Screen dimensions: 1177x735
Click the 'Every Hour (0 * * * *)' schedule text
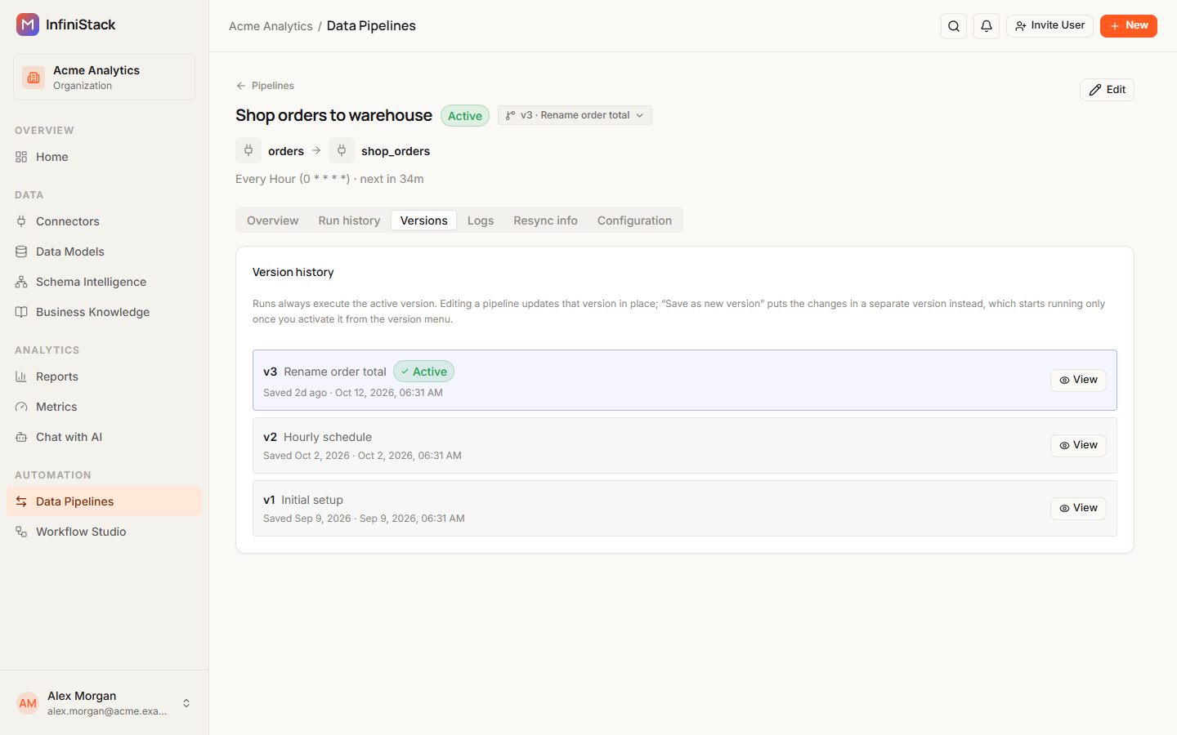(293, 179)
